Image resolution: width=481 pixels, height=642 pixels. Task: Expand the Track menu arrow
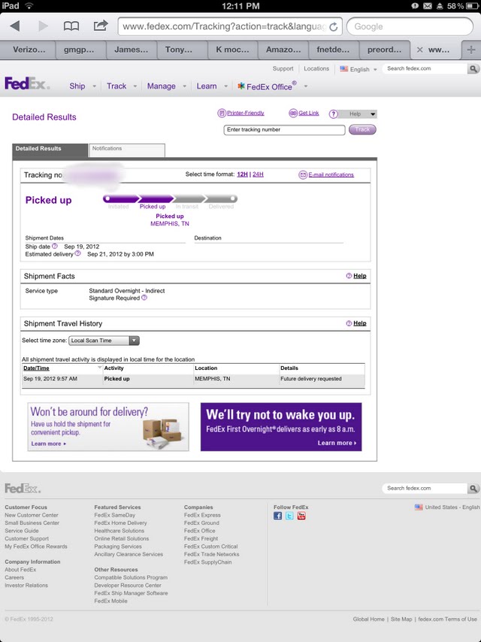(135, 86)
